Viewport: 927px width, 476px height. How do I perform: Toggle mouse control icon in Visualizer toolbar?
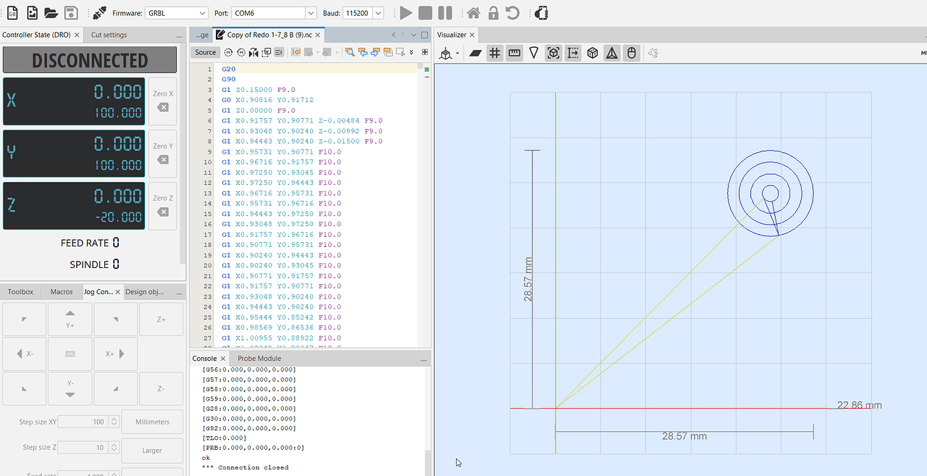point(632,53)
